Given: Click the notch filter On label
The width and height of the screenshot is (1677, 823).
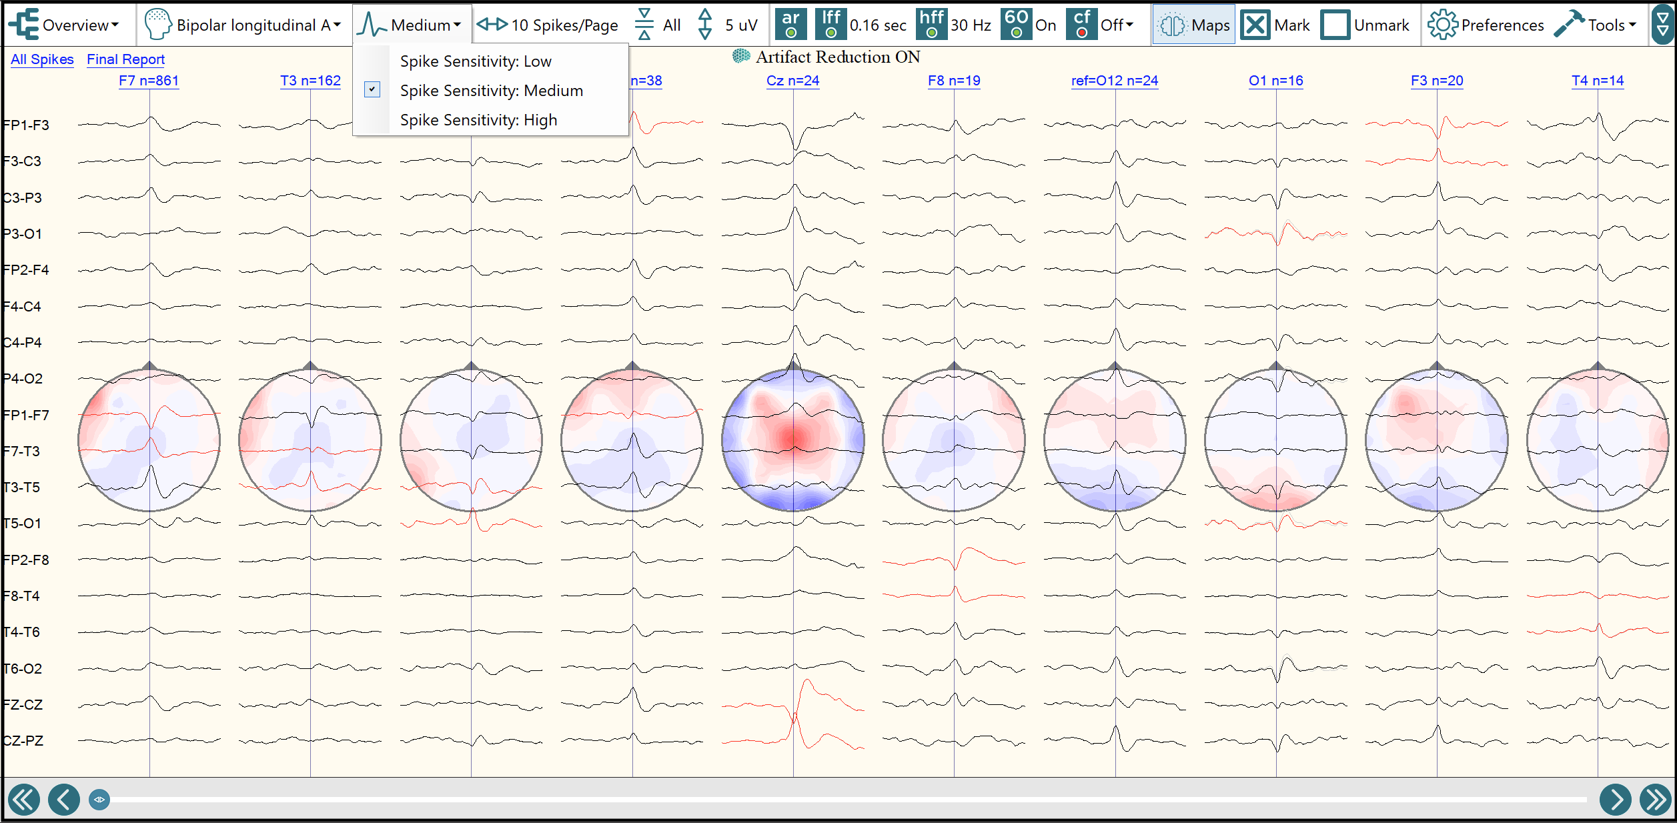Looking at the screenshot, I should (1045, 25).
